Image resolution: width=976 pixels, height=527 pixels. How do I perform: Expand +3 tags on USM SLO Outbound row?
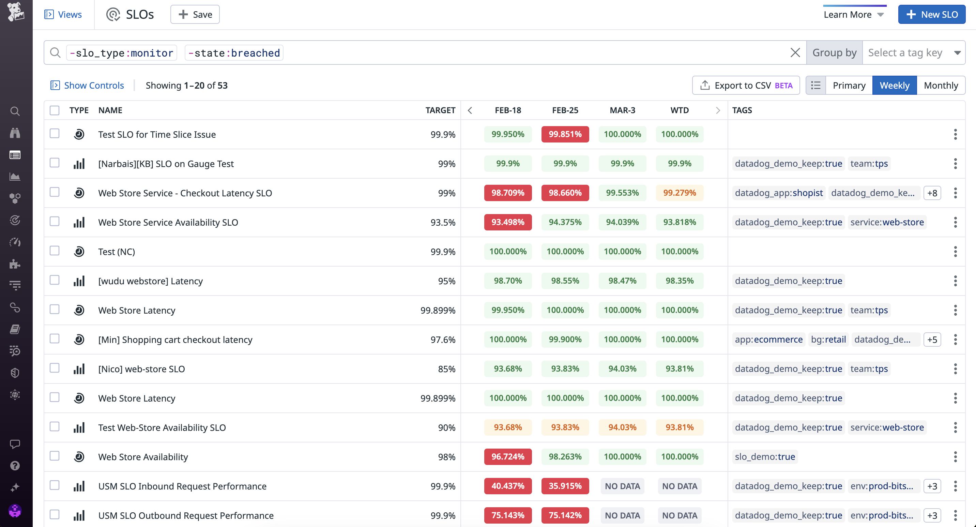[x=932, y=516]
